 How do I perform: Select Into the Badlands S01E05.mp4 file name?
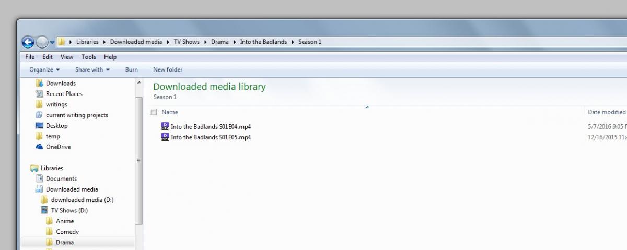click(211, 137)
